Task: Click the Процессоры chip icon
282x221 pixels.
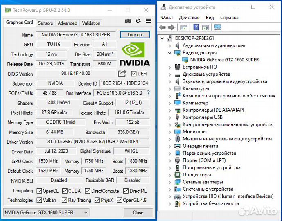Action: (x=178, y=175)
